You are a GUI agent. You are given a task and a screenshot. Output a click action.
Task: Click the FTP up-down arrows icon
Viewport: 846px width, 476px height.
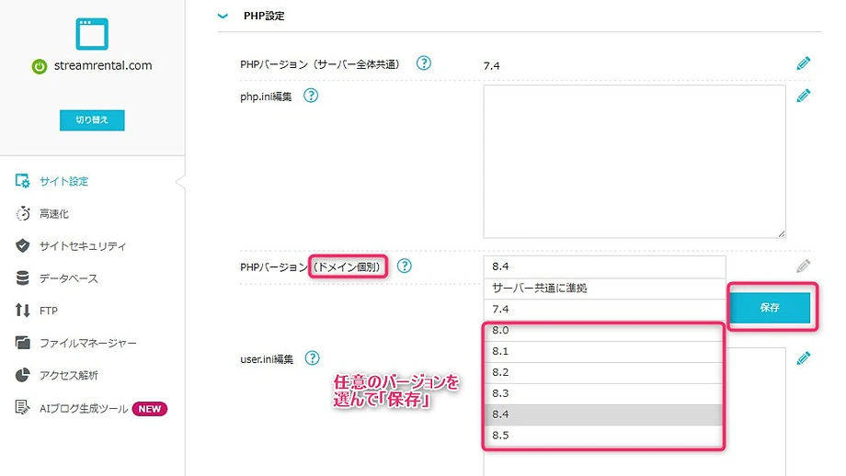[x=23, y=310]
